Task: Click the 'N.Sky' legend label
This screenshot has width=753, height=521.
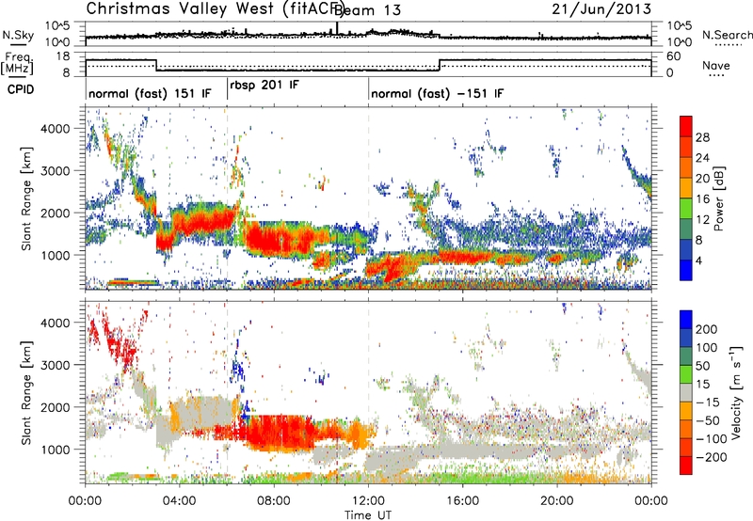Action: coord(18,35)
